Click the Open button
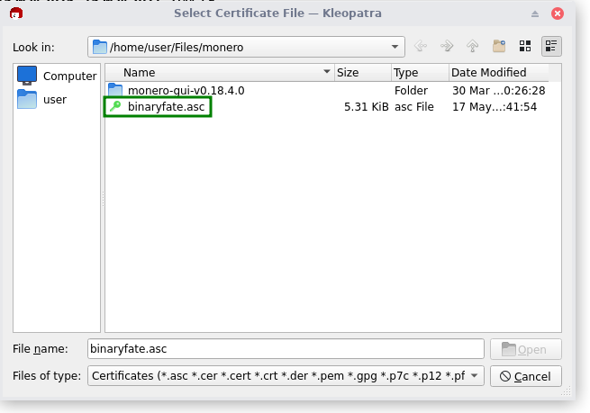 pos(526,349)
